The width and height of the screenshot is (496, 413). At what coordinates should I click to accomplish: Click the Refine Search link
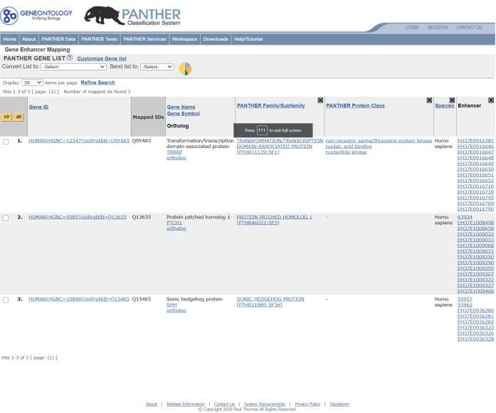[x=97, y=83]
